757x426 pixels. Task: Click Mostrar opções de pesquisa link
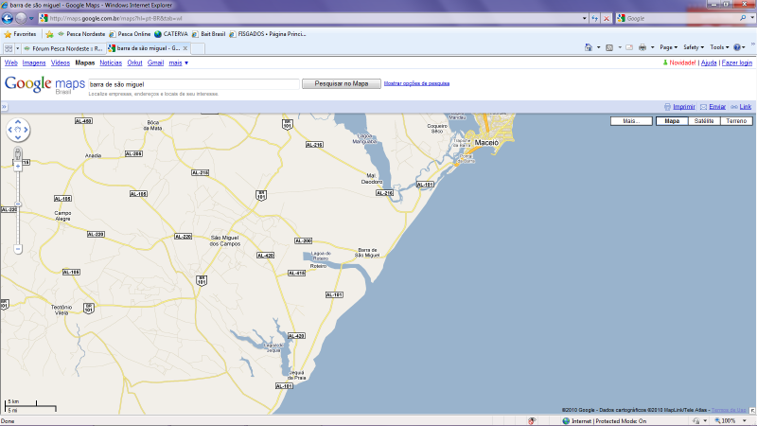tap(416, 83)
